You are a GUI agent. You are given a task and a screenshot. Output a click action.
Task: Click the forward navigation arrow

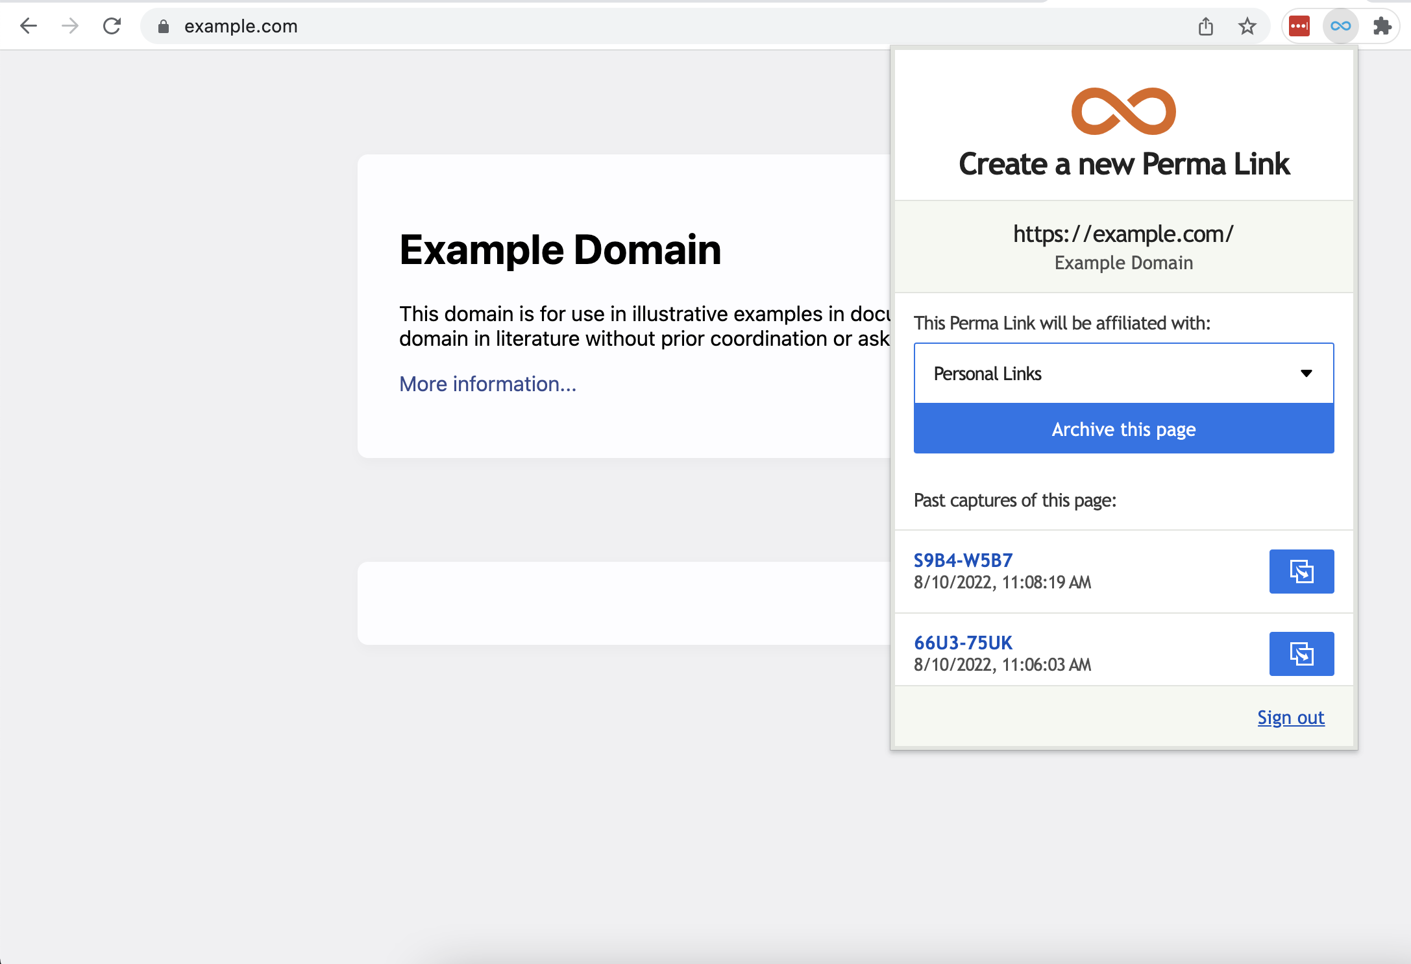[x=69, y=26]
